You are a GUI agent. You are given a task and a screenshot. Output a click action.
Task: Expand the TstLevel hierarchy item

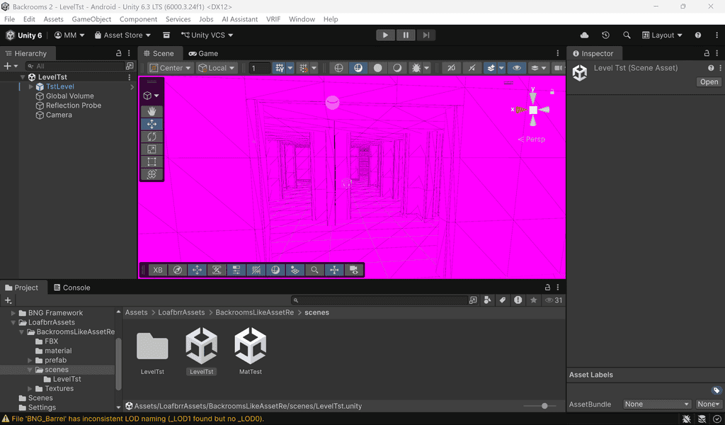pyautogui.click(x=31, y=86)
